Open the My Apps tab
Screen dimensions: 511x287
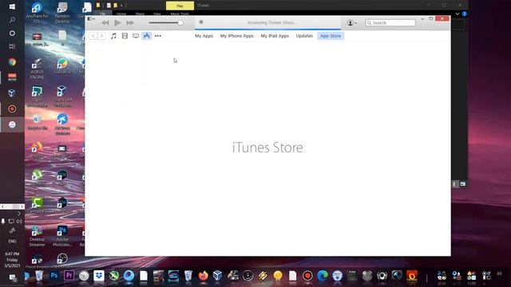(204, 36)
